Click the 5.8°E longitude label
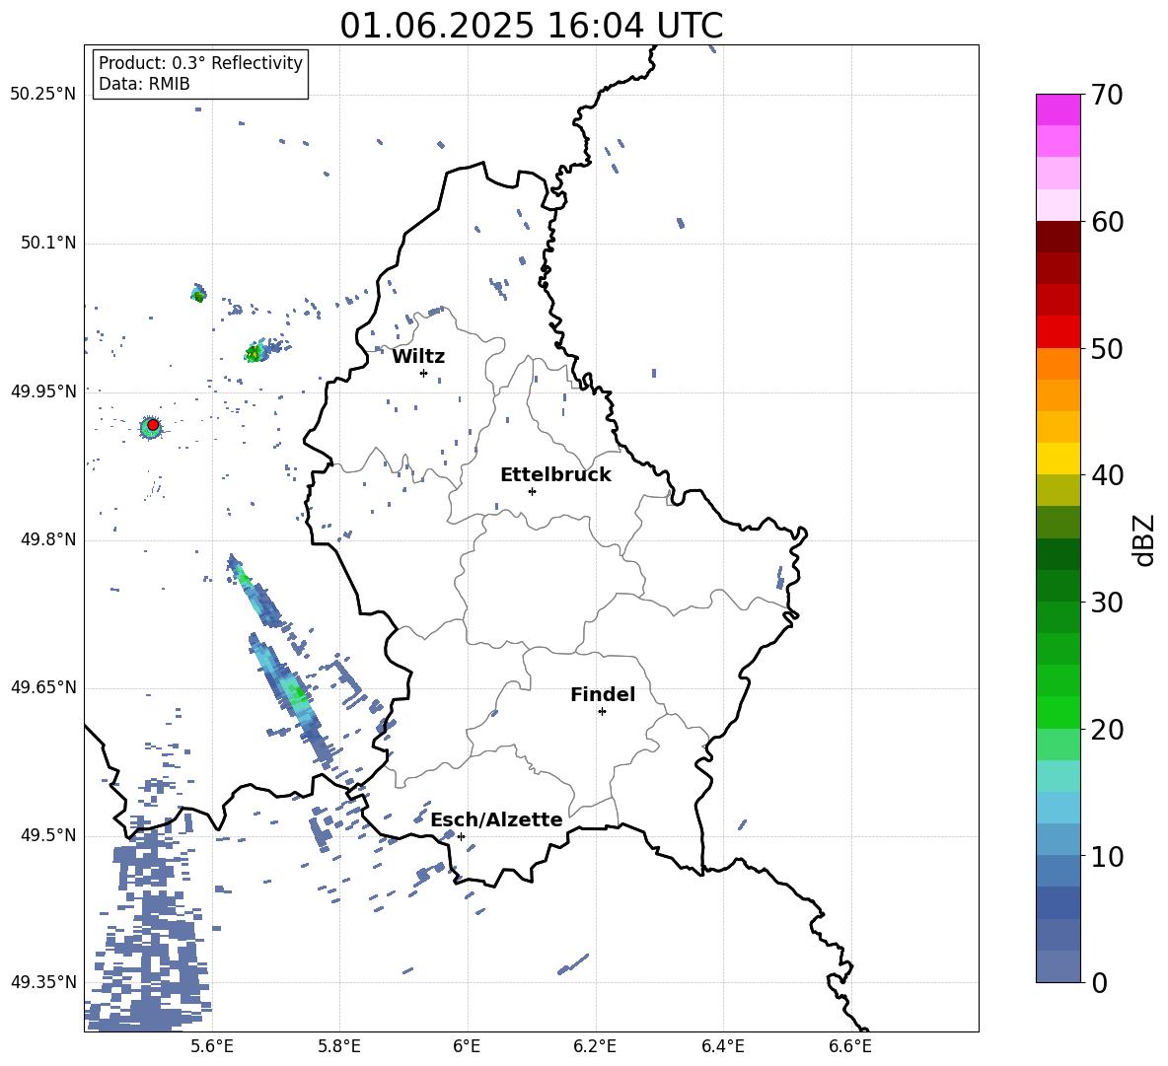1168x1066 pixels. (x=339, y=1046)
